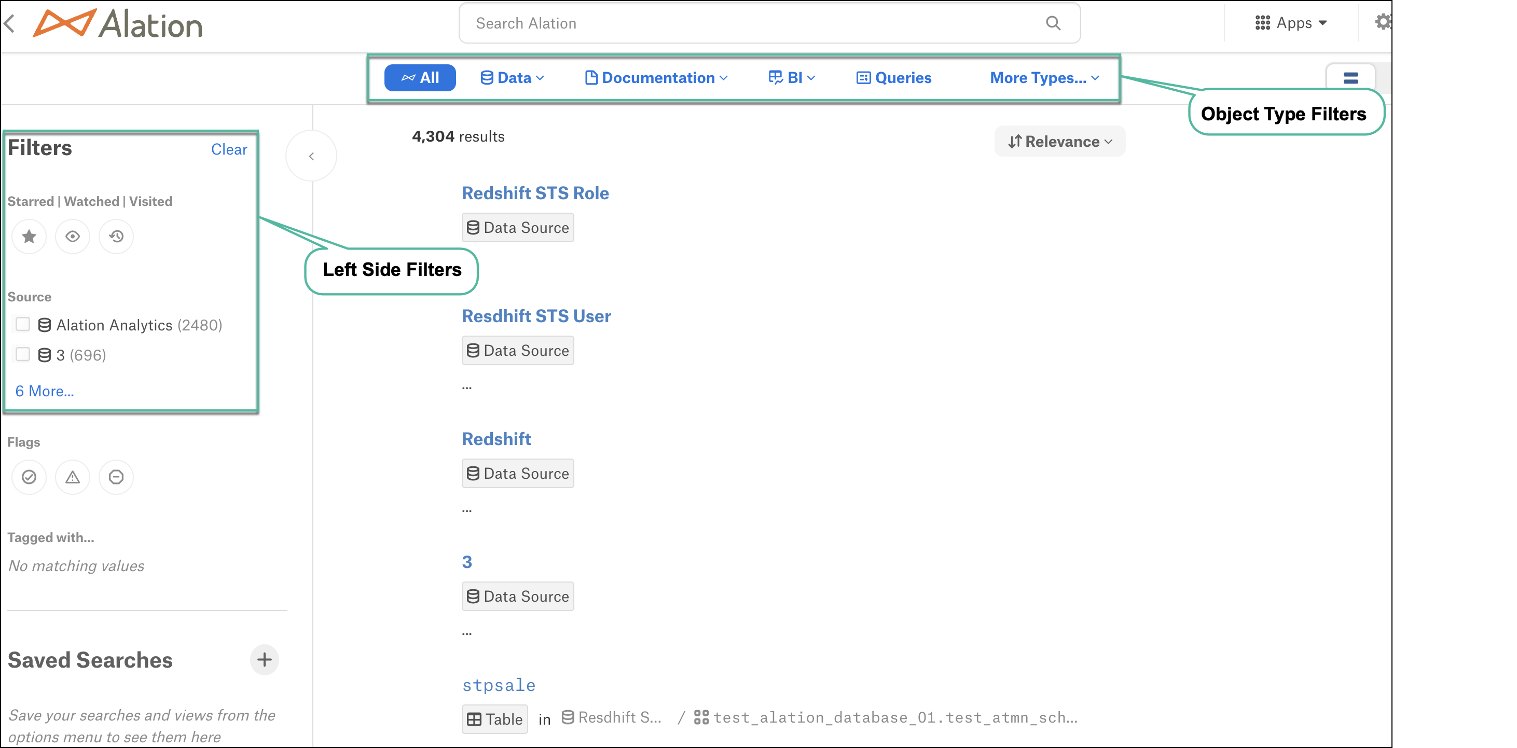Show 6 More sources
This screenshot has width=1517, height=748.
coord(45,391)
